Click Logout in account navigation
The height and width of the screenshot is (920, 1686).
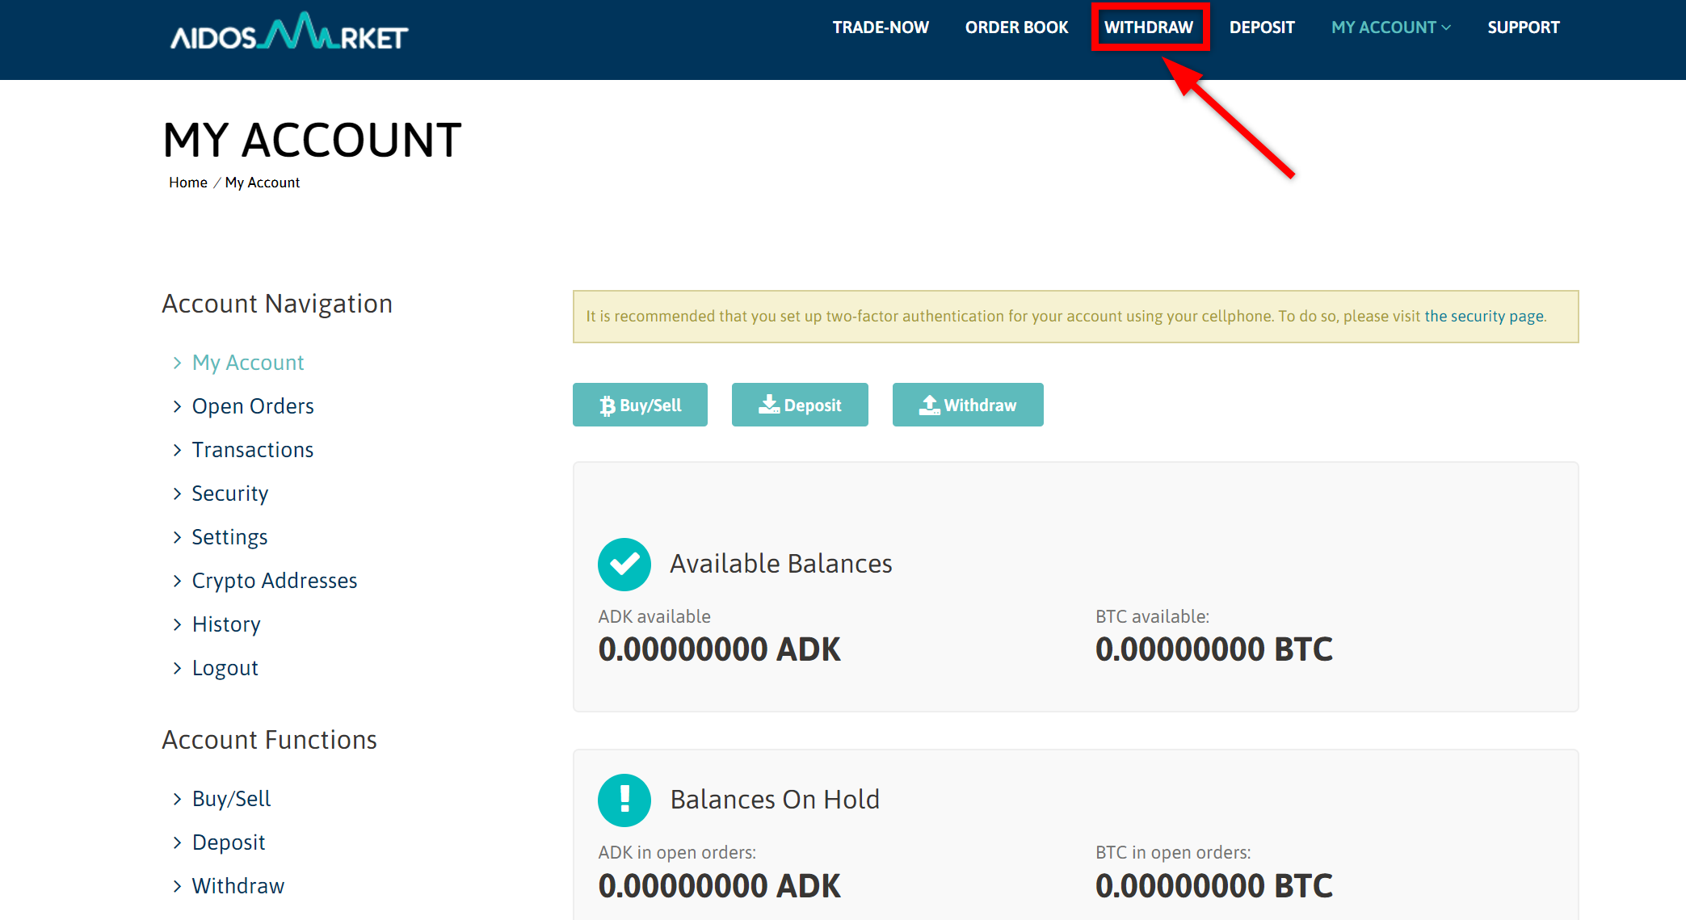(x=225, y=668)
